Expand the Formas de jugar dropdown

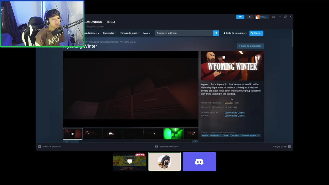point(130,33)
